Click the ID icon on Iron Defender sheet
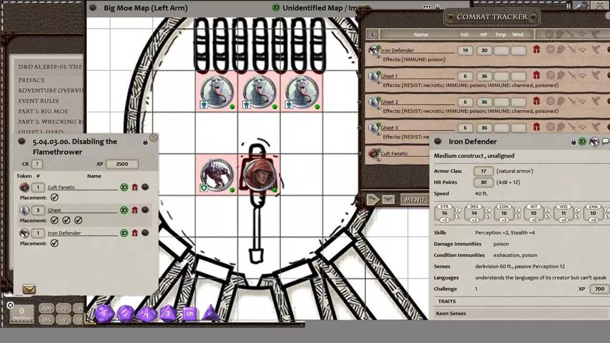This screenshot has width=610, height=343. pos(582,142)
